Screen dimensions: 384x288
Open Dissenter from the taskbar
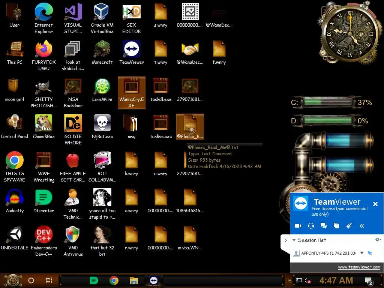click(94, 280)
